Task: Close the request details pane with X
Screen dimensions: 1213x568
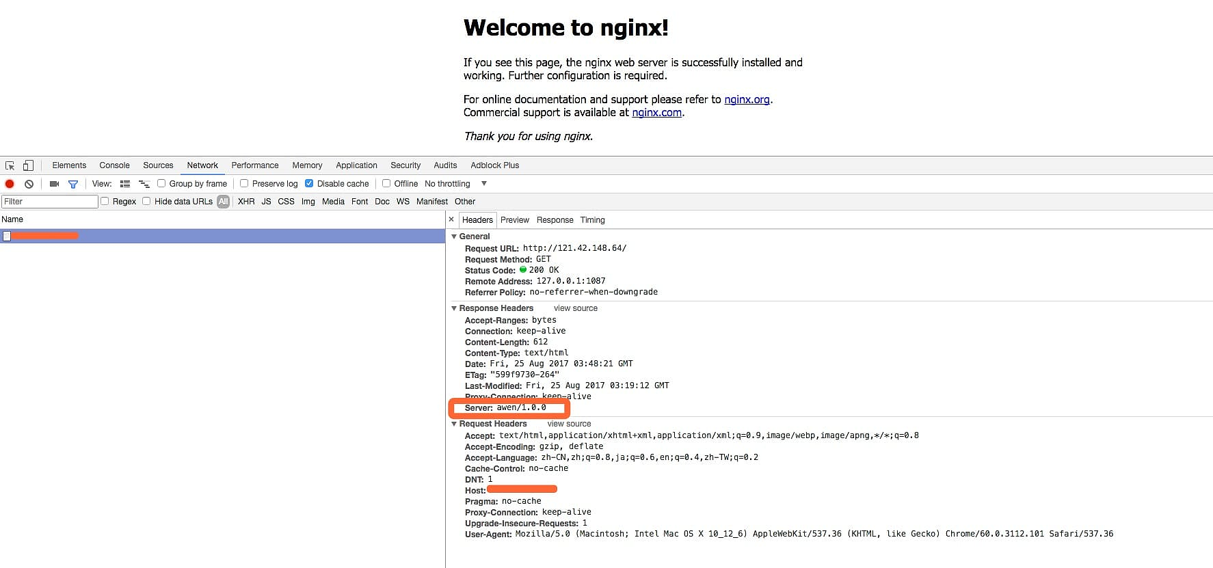Action: tap(451, 219)
